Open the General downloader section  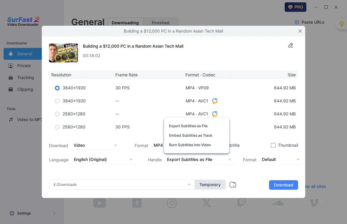[23, 54]
